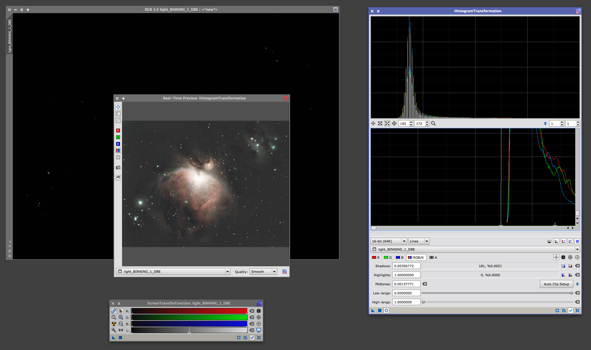Reset the Shadows clipping value

pyautogui.click(x=577, y=266)
